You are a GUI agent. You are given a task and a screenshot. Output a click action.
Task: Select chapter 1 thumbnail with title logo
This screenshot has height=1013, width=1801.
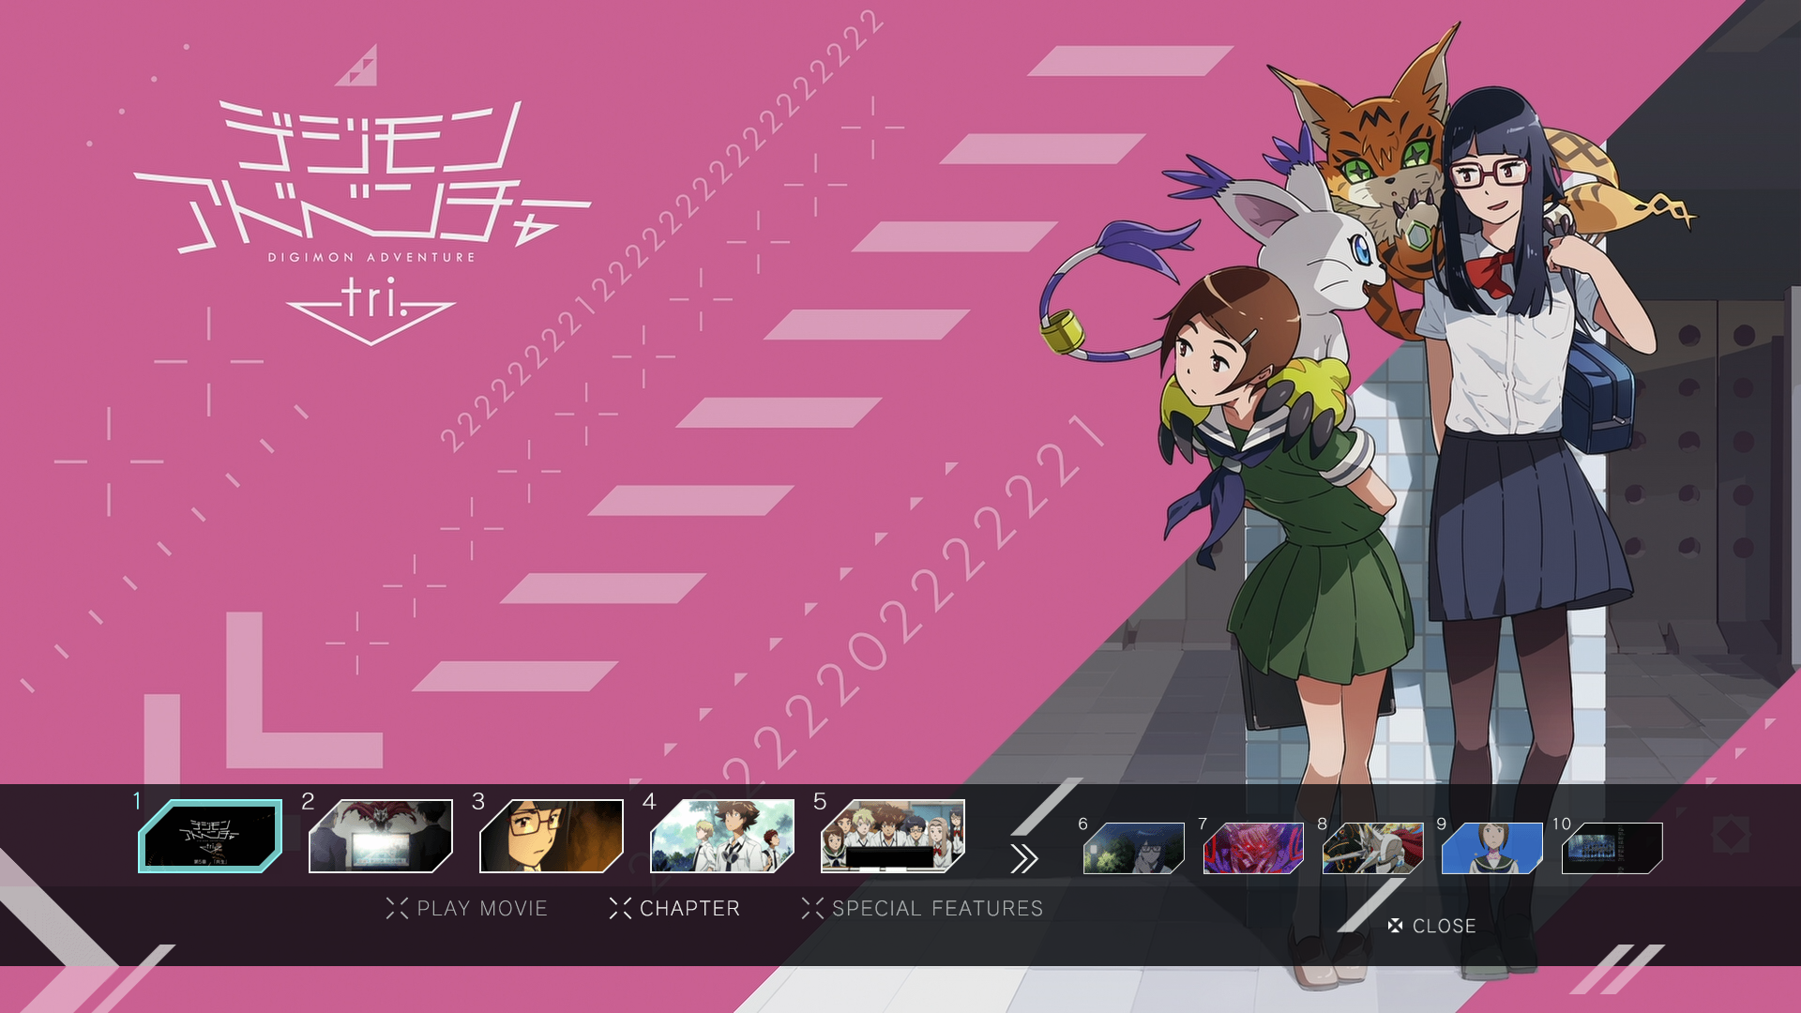tap(210, 836)
